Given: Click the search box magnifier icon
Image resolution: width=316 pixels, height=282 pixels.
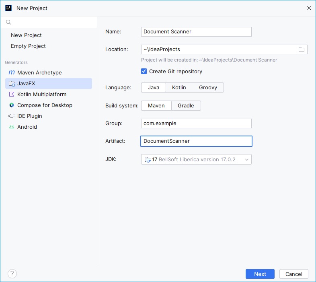Looking at the screenshot, I should [8, 23].
